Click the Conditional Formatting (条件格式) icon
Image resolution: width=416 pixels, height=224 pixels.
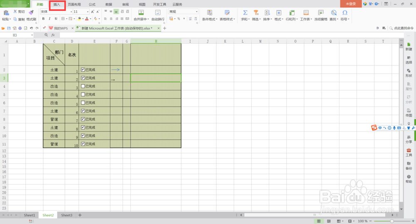click(x=210, y=12)
